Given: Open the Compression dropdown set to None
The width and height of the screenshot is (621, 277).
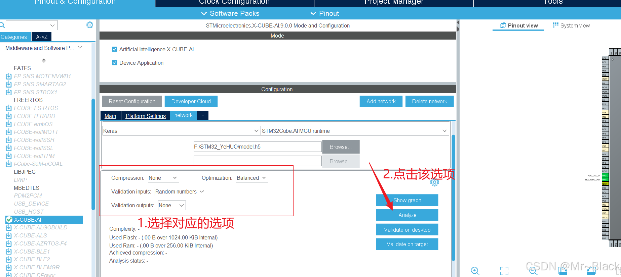Looking at the screenshot, I should click(163, 178).
